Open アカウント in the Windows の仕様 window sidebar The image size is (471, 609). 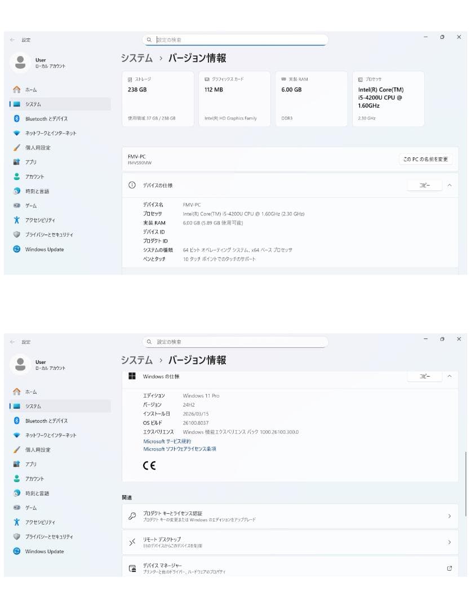click(x=60, y=479)
